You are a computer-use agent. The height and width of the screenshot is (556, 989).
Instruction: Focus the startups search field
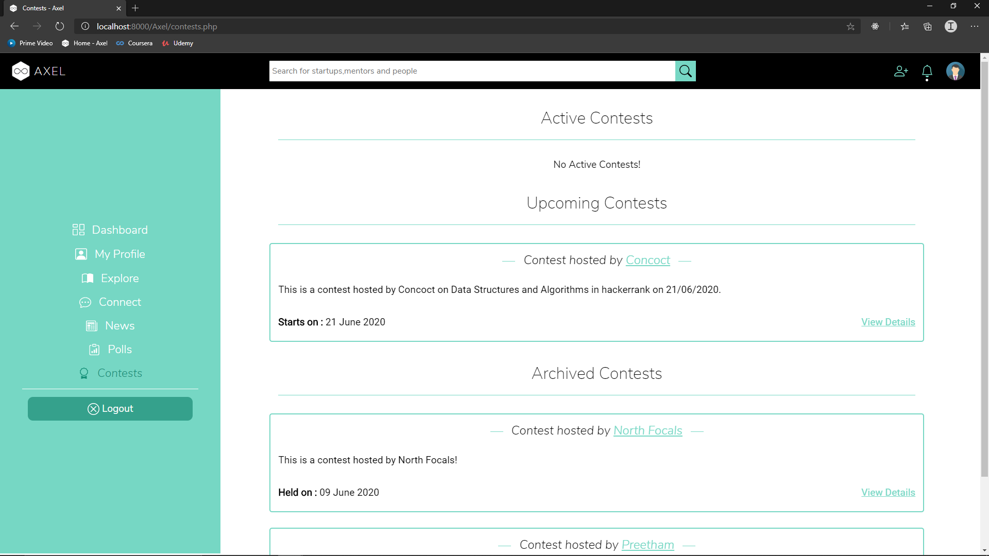click(471, 71)
